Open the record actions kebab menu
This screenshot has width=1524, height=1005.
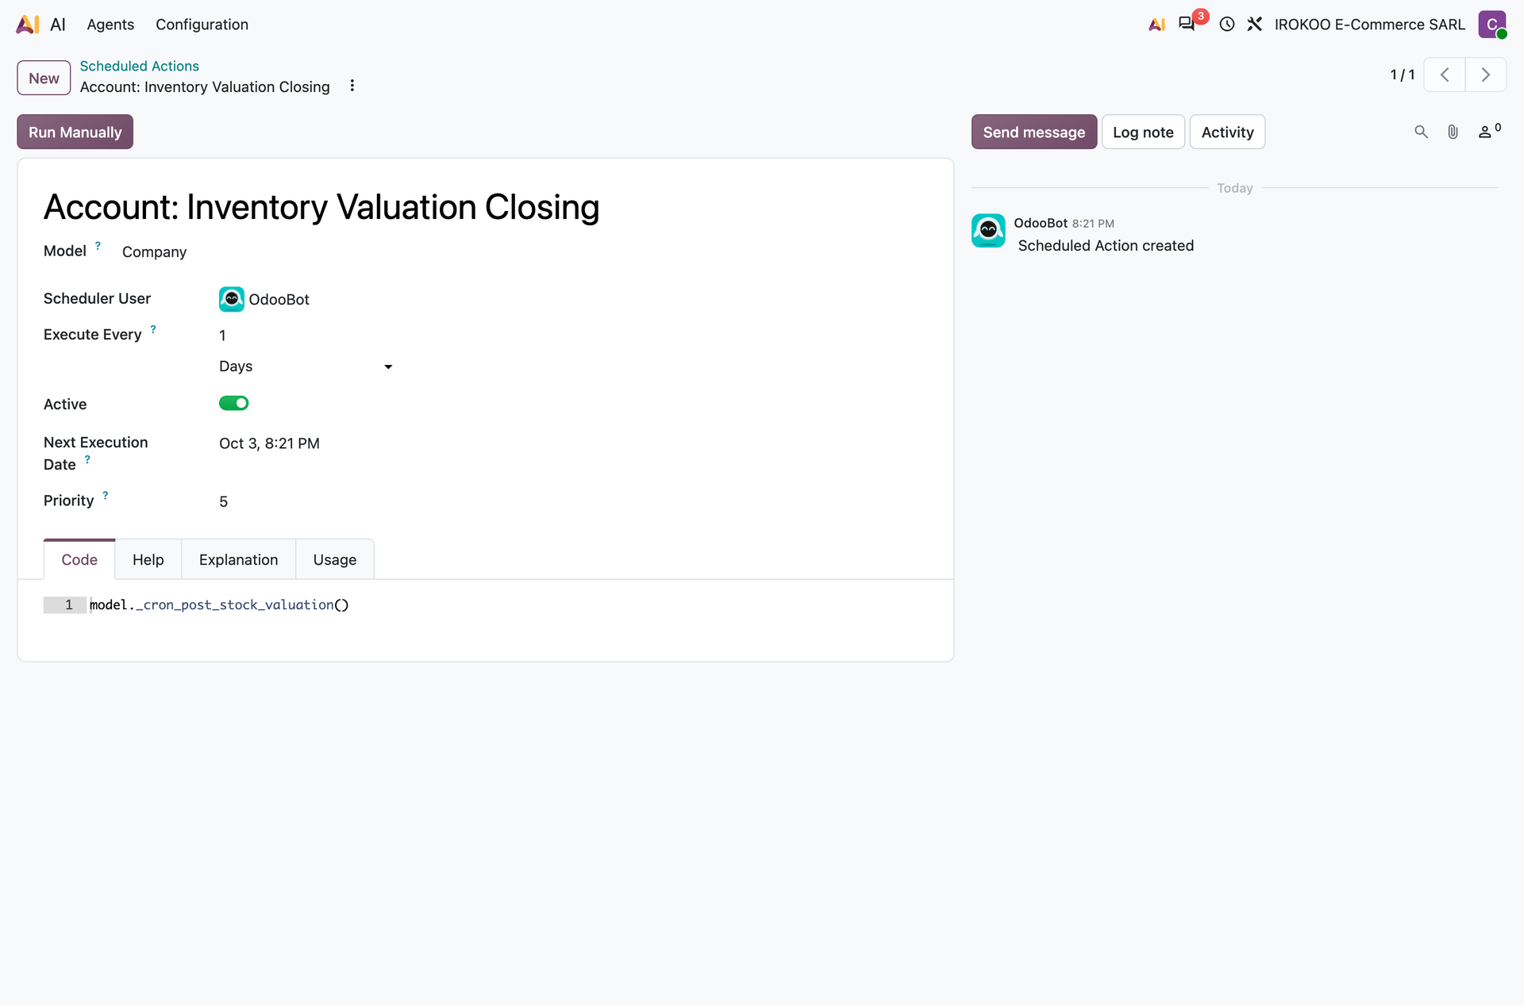[352, 86]
